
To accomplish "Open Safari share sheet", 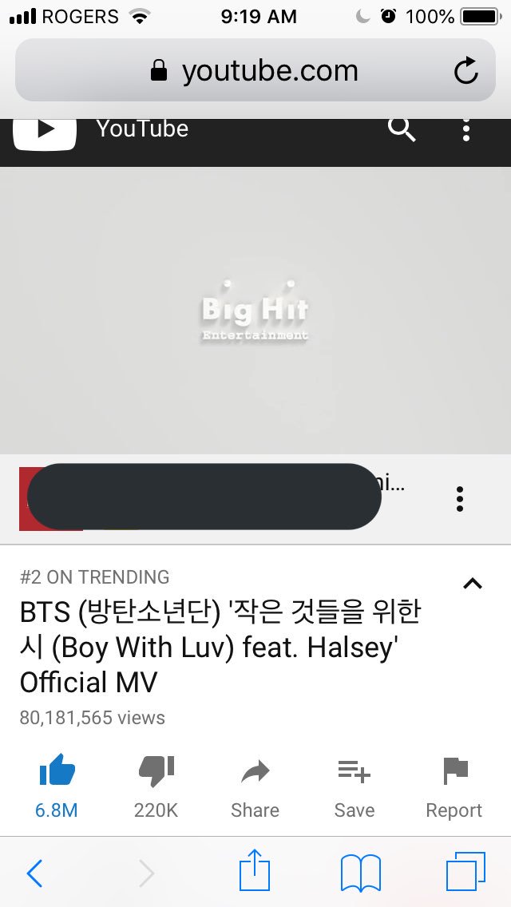I will (x=255, y=870).
